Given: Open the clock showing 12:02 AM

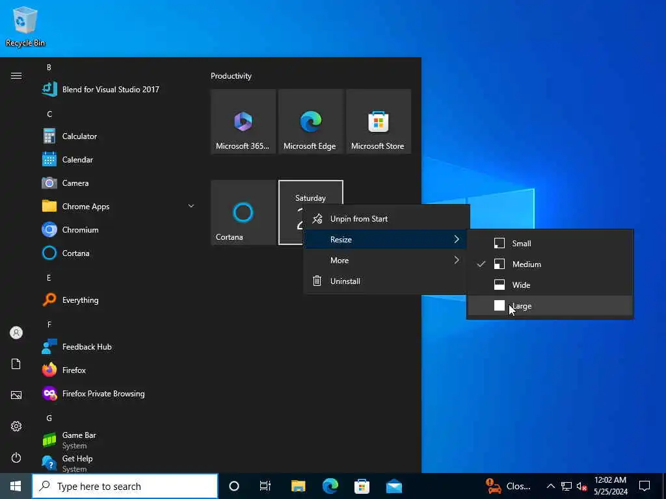Looking at the screenshot, I should 610,486.
